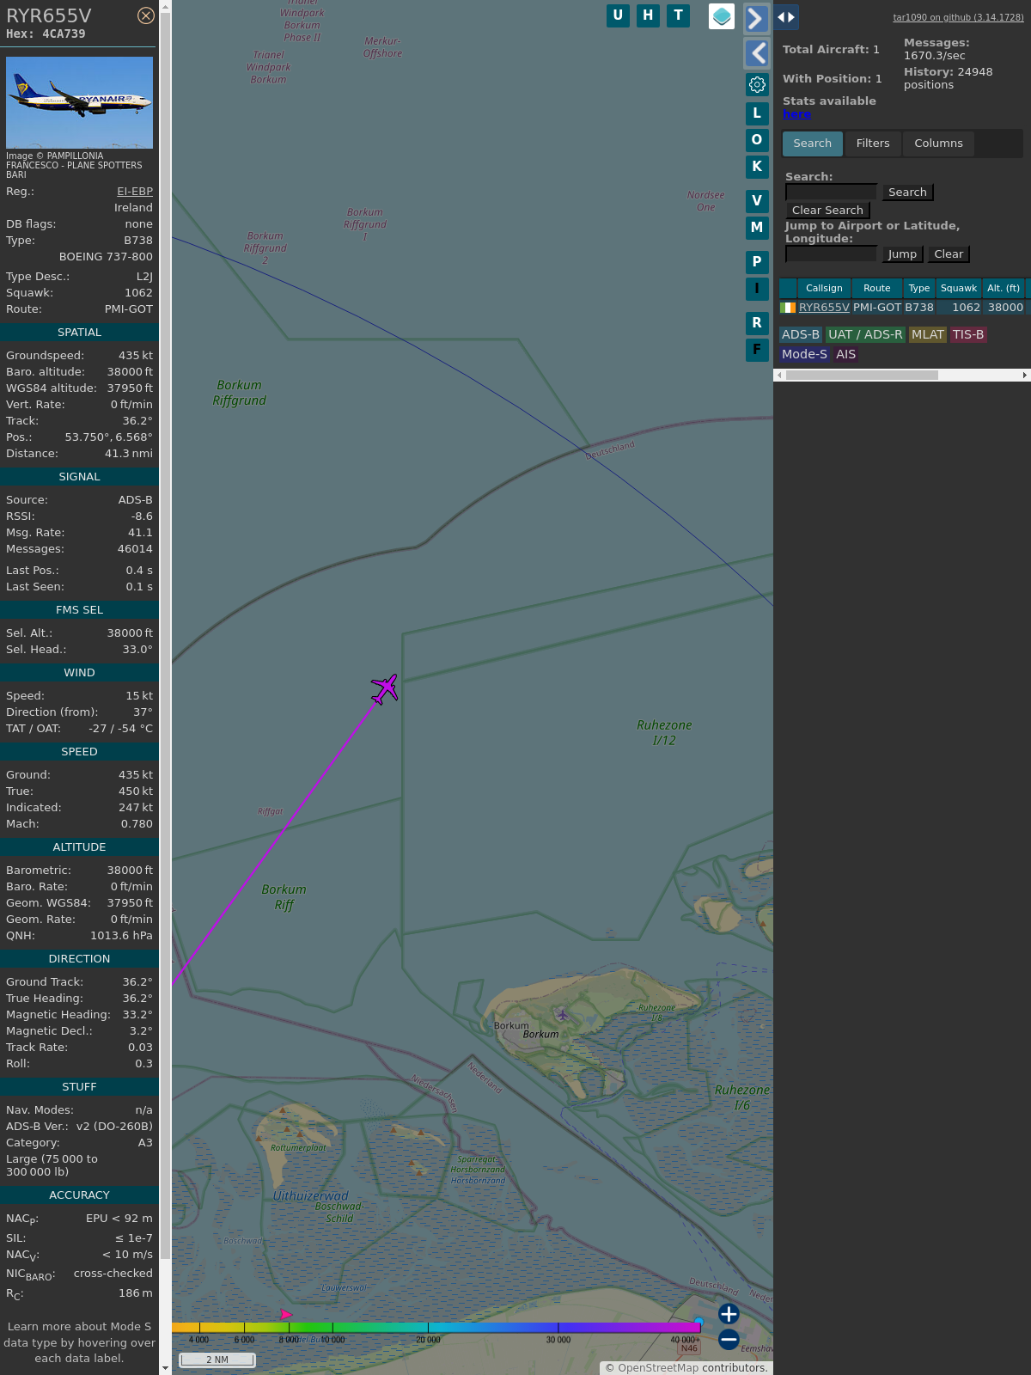
Task: Open the tar1090 on github link
Action: [x=958, y=17]
